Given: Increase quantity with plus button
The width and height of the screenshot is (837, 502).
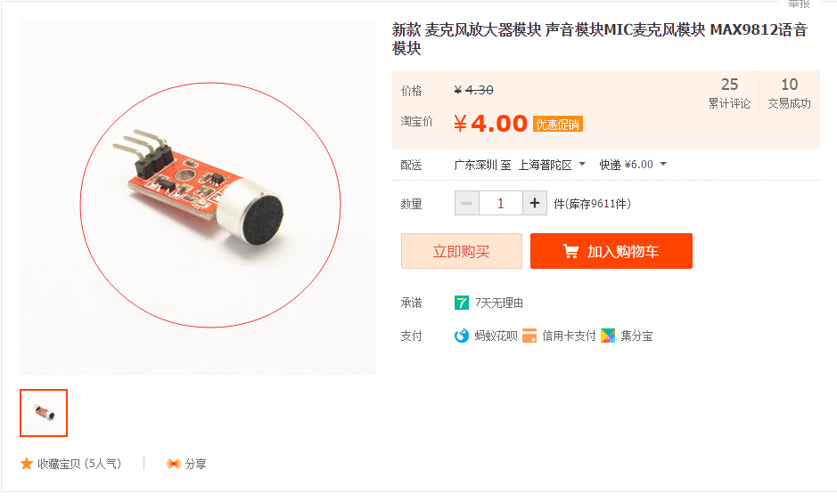Looking at the screenshot, I should click(535, 203).
